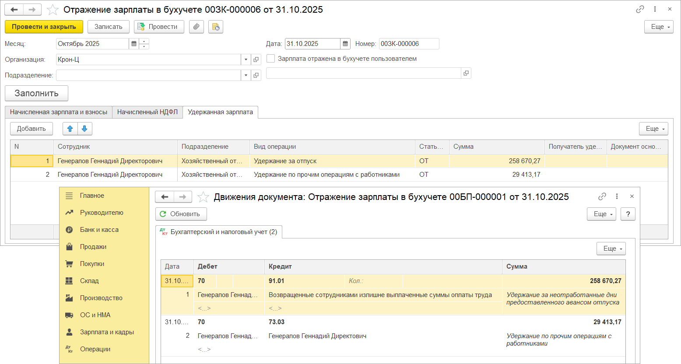The image size is (681, 364).
Task: Enable 'Зарплата отражена в бухучете пользователем' checkbox
Action: (271, 59)
